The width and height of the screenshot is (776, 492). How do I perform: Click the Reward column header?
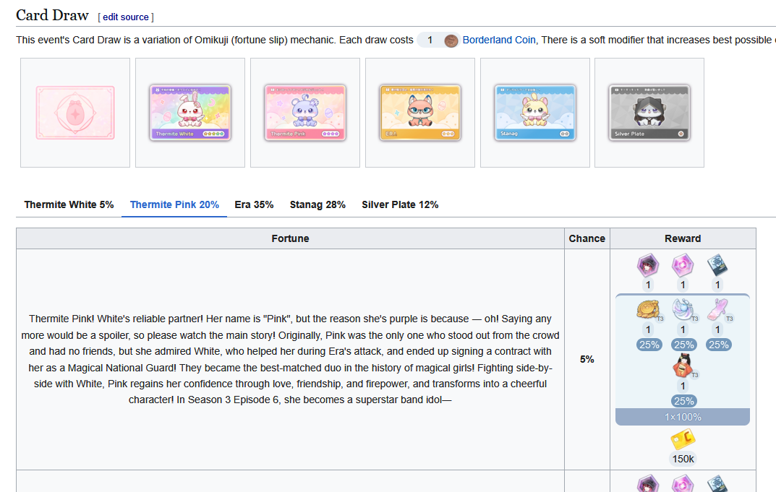[683, 238]
